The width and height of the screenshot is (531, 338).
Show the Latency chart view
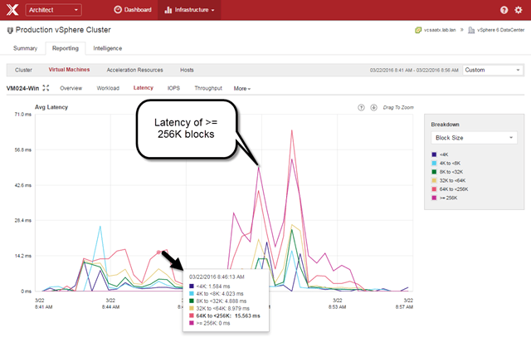[x=144, y=88]
